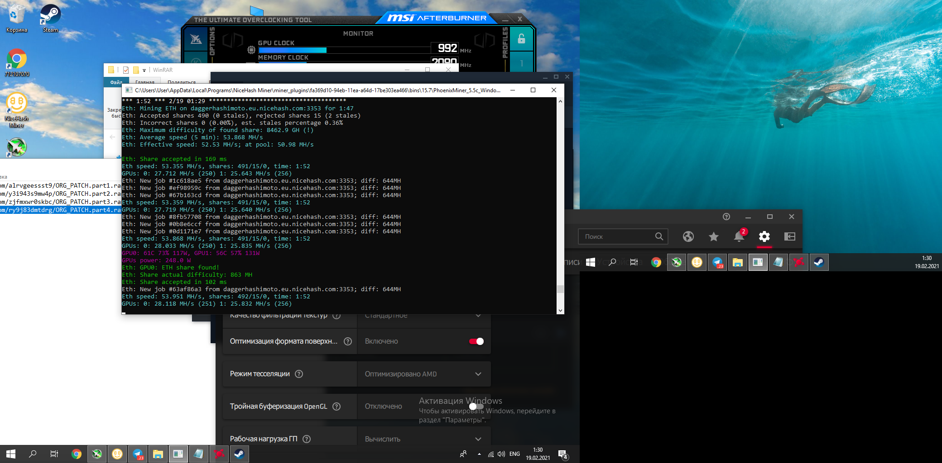The image size is (942, 463).
Task: Toggle the profile lock icon in MSI Afterburner
Action: [x=521, y=39]
